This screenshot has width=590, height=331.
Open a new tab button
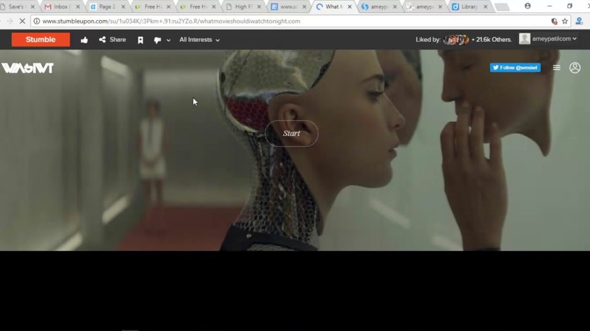[x=502, y=7]
